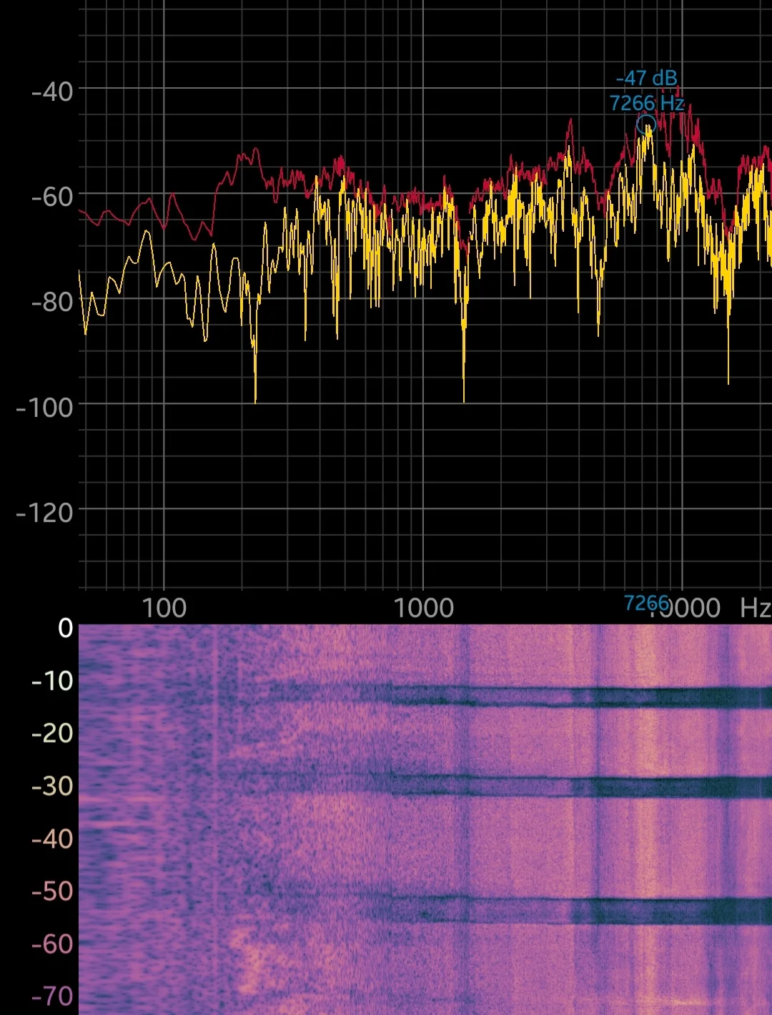
Task: Click the 7266 Hz peak frequency label
Action: 647,103
